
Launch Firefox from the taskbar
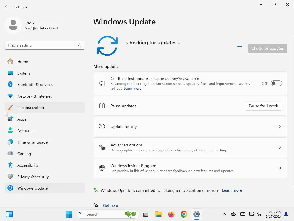click(171, 214)
